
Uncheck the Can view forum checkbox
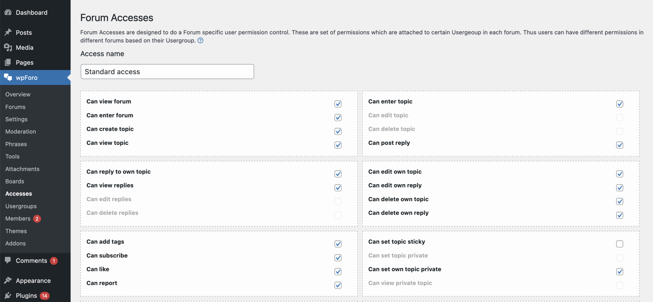click(x=338, y=104)
